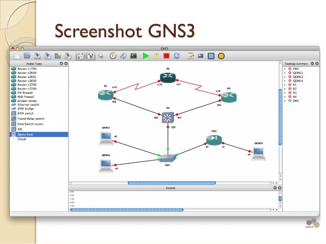Viewport: 326px width, 244px height.
Task: Expand R2 in Topology Summary
Action: click(285, 89)
